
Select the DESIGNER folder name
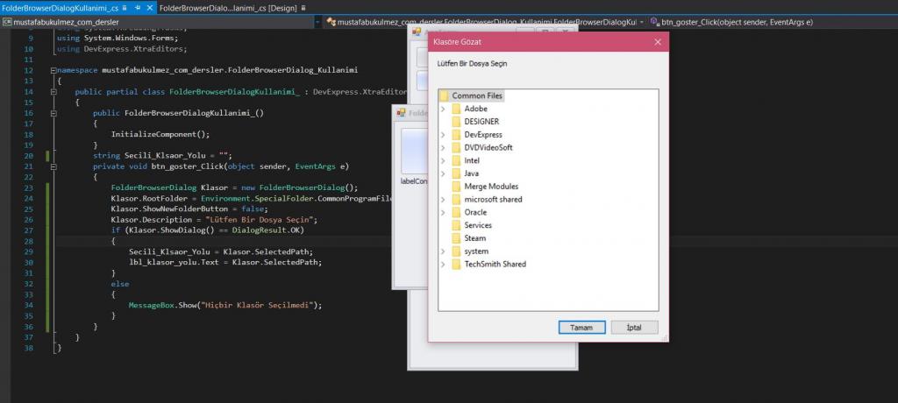481,122
